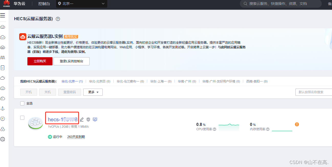Click the 263天后到期 expiry link
The width and height of the screenshot is (332, 167).
(76, 137)
